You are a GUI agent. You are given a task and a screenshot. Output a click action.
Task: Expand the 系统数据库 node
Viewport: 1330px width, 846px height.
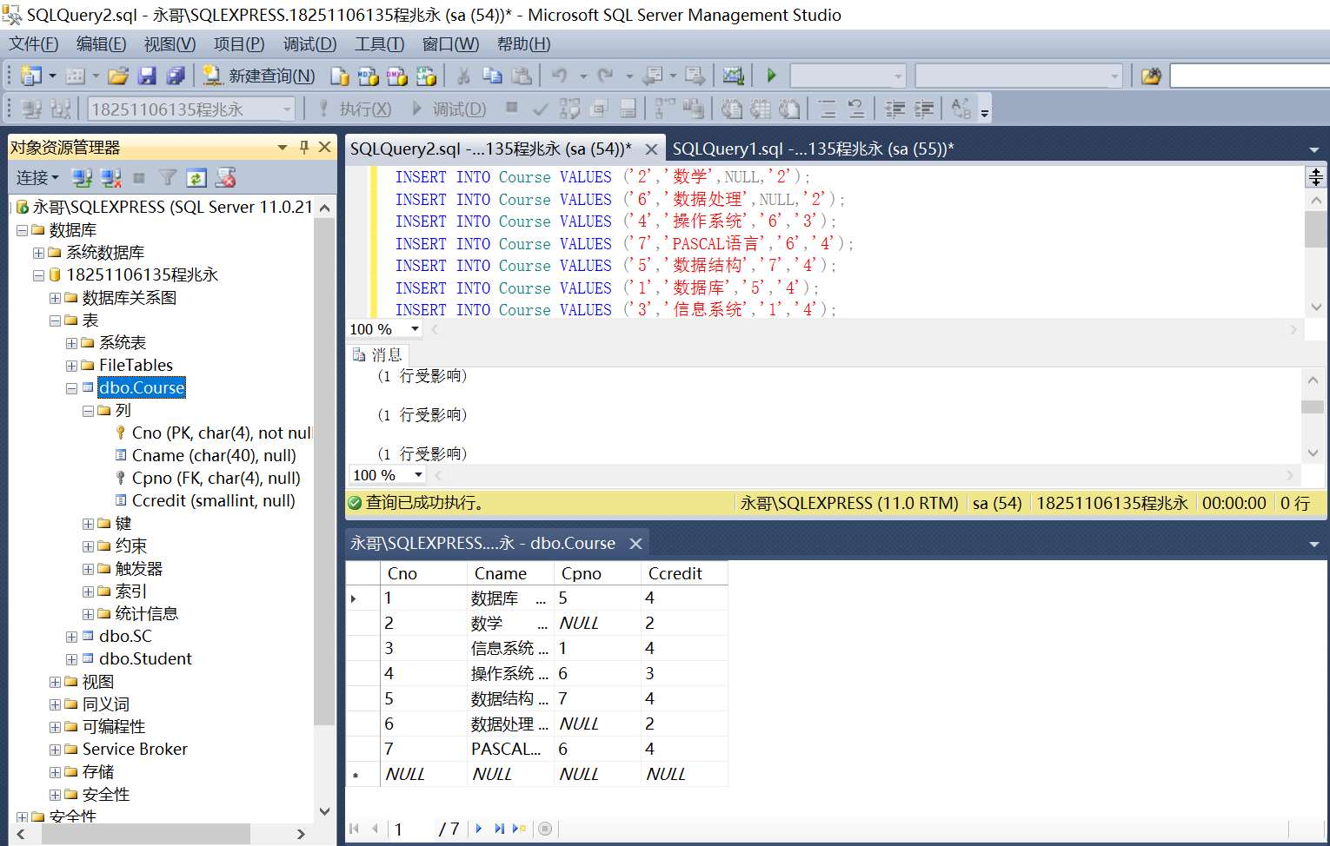pyautogui.click(x=38, y=253)
